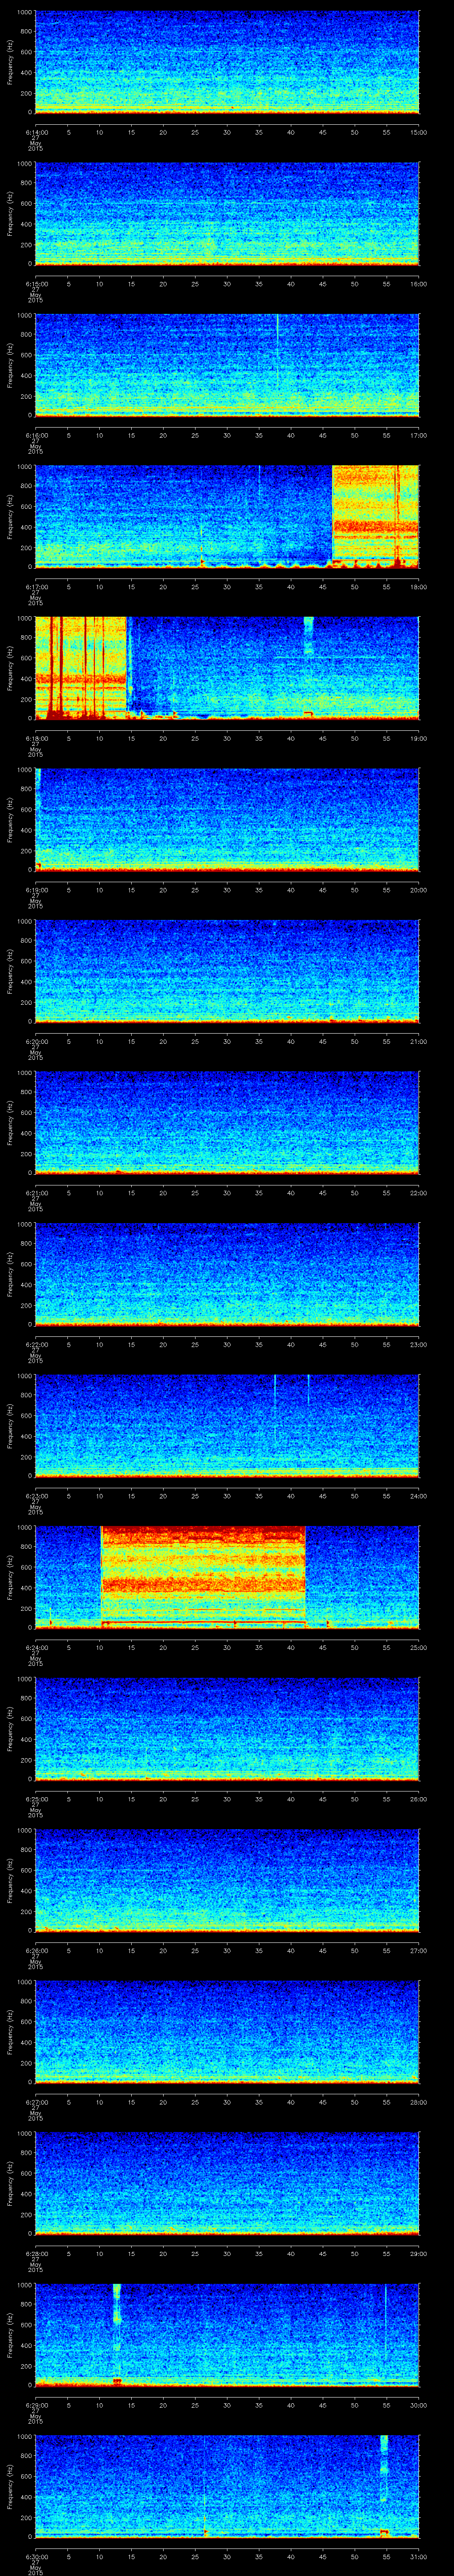Choose the 20:00 axis end label

click(419, 890)
